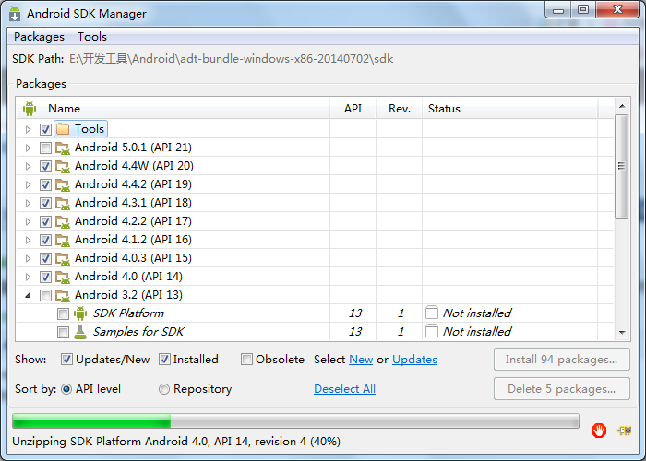Click the SDK Platform android robot icon
The height and width of the screenshot is (461, 646).
click(x=80, y=313)
